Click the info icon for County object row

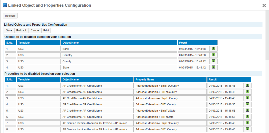tap(213, 61)
